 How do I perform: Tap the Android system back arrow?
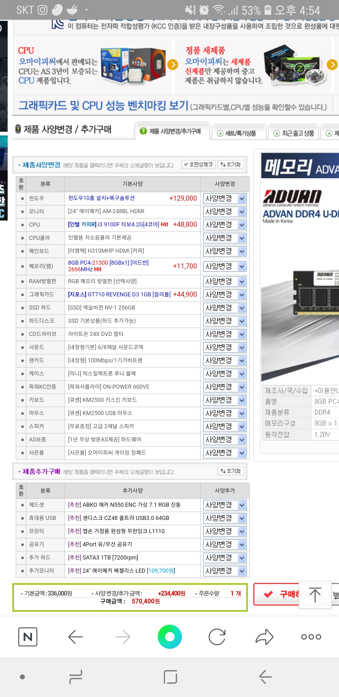pyautogui.click(x=265, y=677)
